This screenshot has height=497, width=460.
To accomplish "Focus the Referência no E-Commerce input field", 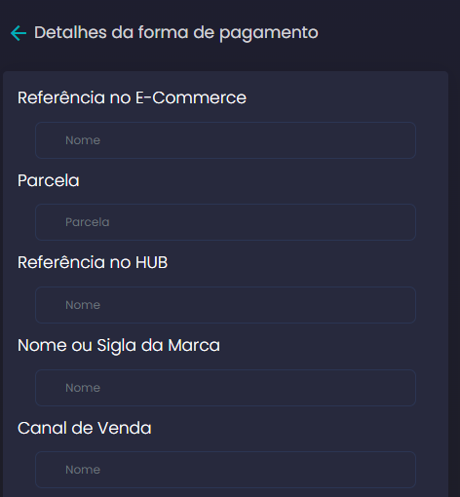I will coord(225,140).
